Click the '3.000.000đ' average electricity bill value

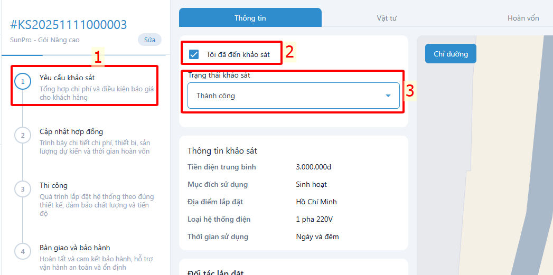click(x=313, y=167)
